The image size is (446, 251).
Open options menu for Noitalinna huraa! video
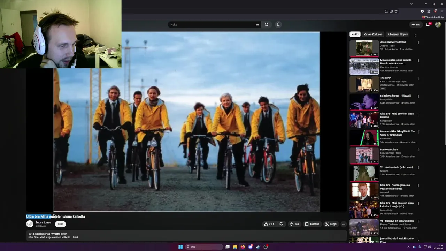tap(418, 96)
